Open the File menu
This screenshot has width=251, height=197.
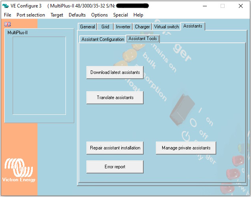[7, 15]
